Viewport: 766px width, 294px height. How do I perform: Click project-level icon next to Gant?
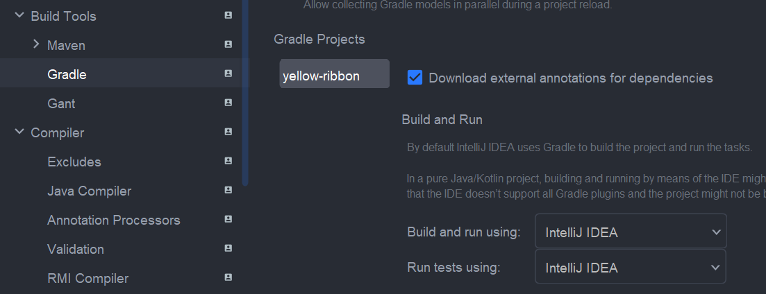pos(228,103)
